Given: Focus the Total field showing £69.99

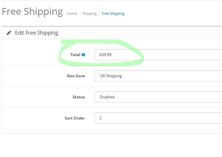Looking at the screenshot, I should 158,54.
